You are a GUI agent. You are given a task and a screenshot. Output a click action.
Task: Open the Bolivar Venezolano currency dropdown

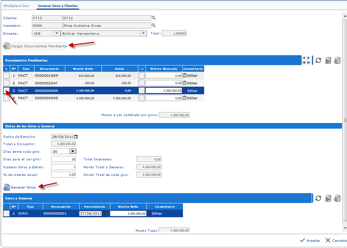143,33
